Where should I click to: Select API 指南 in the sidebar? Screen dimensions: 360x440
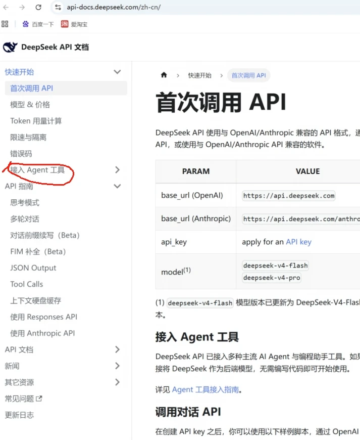point(19,186)
